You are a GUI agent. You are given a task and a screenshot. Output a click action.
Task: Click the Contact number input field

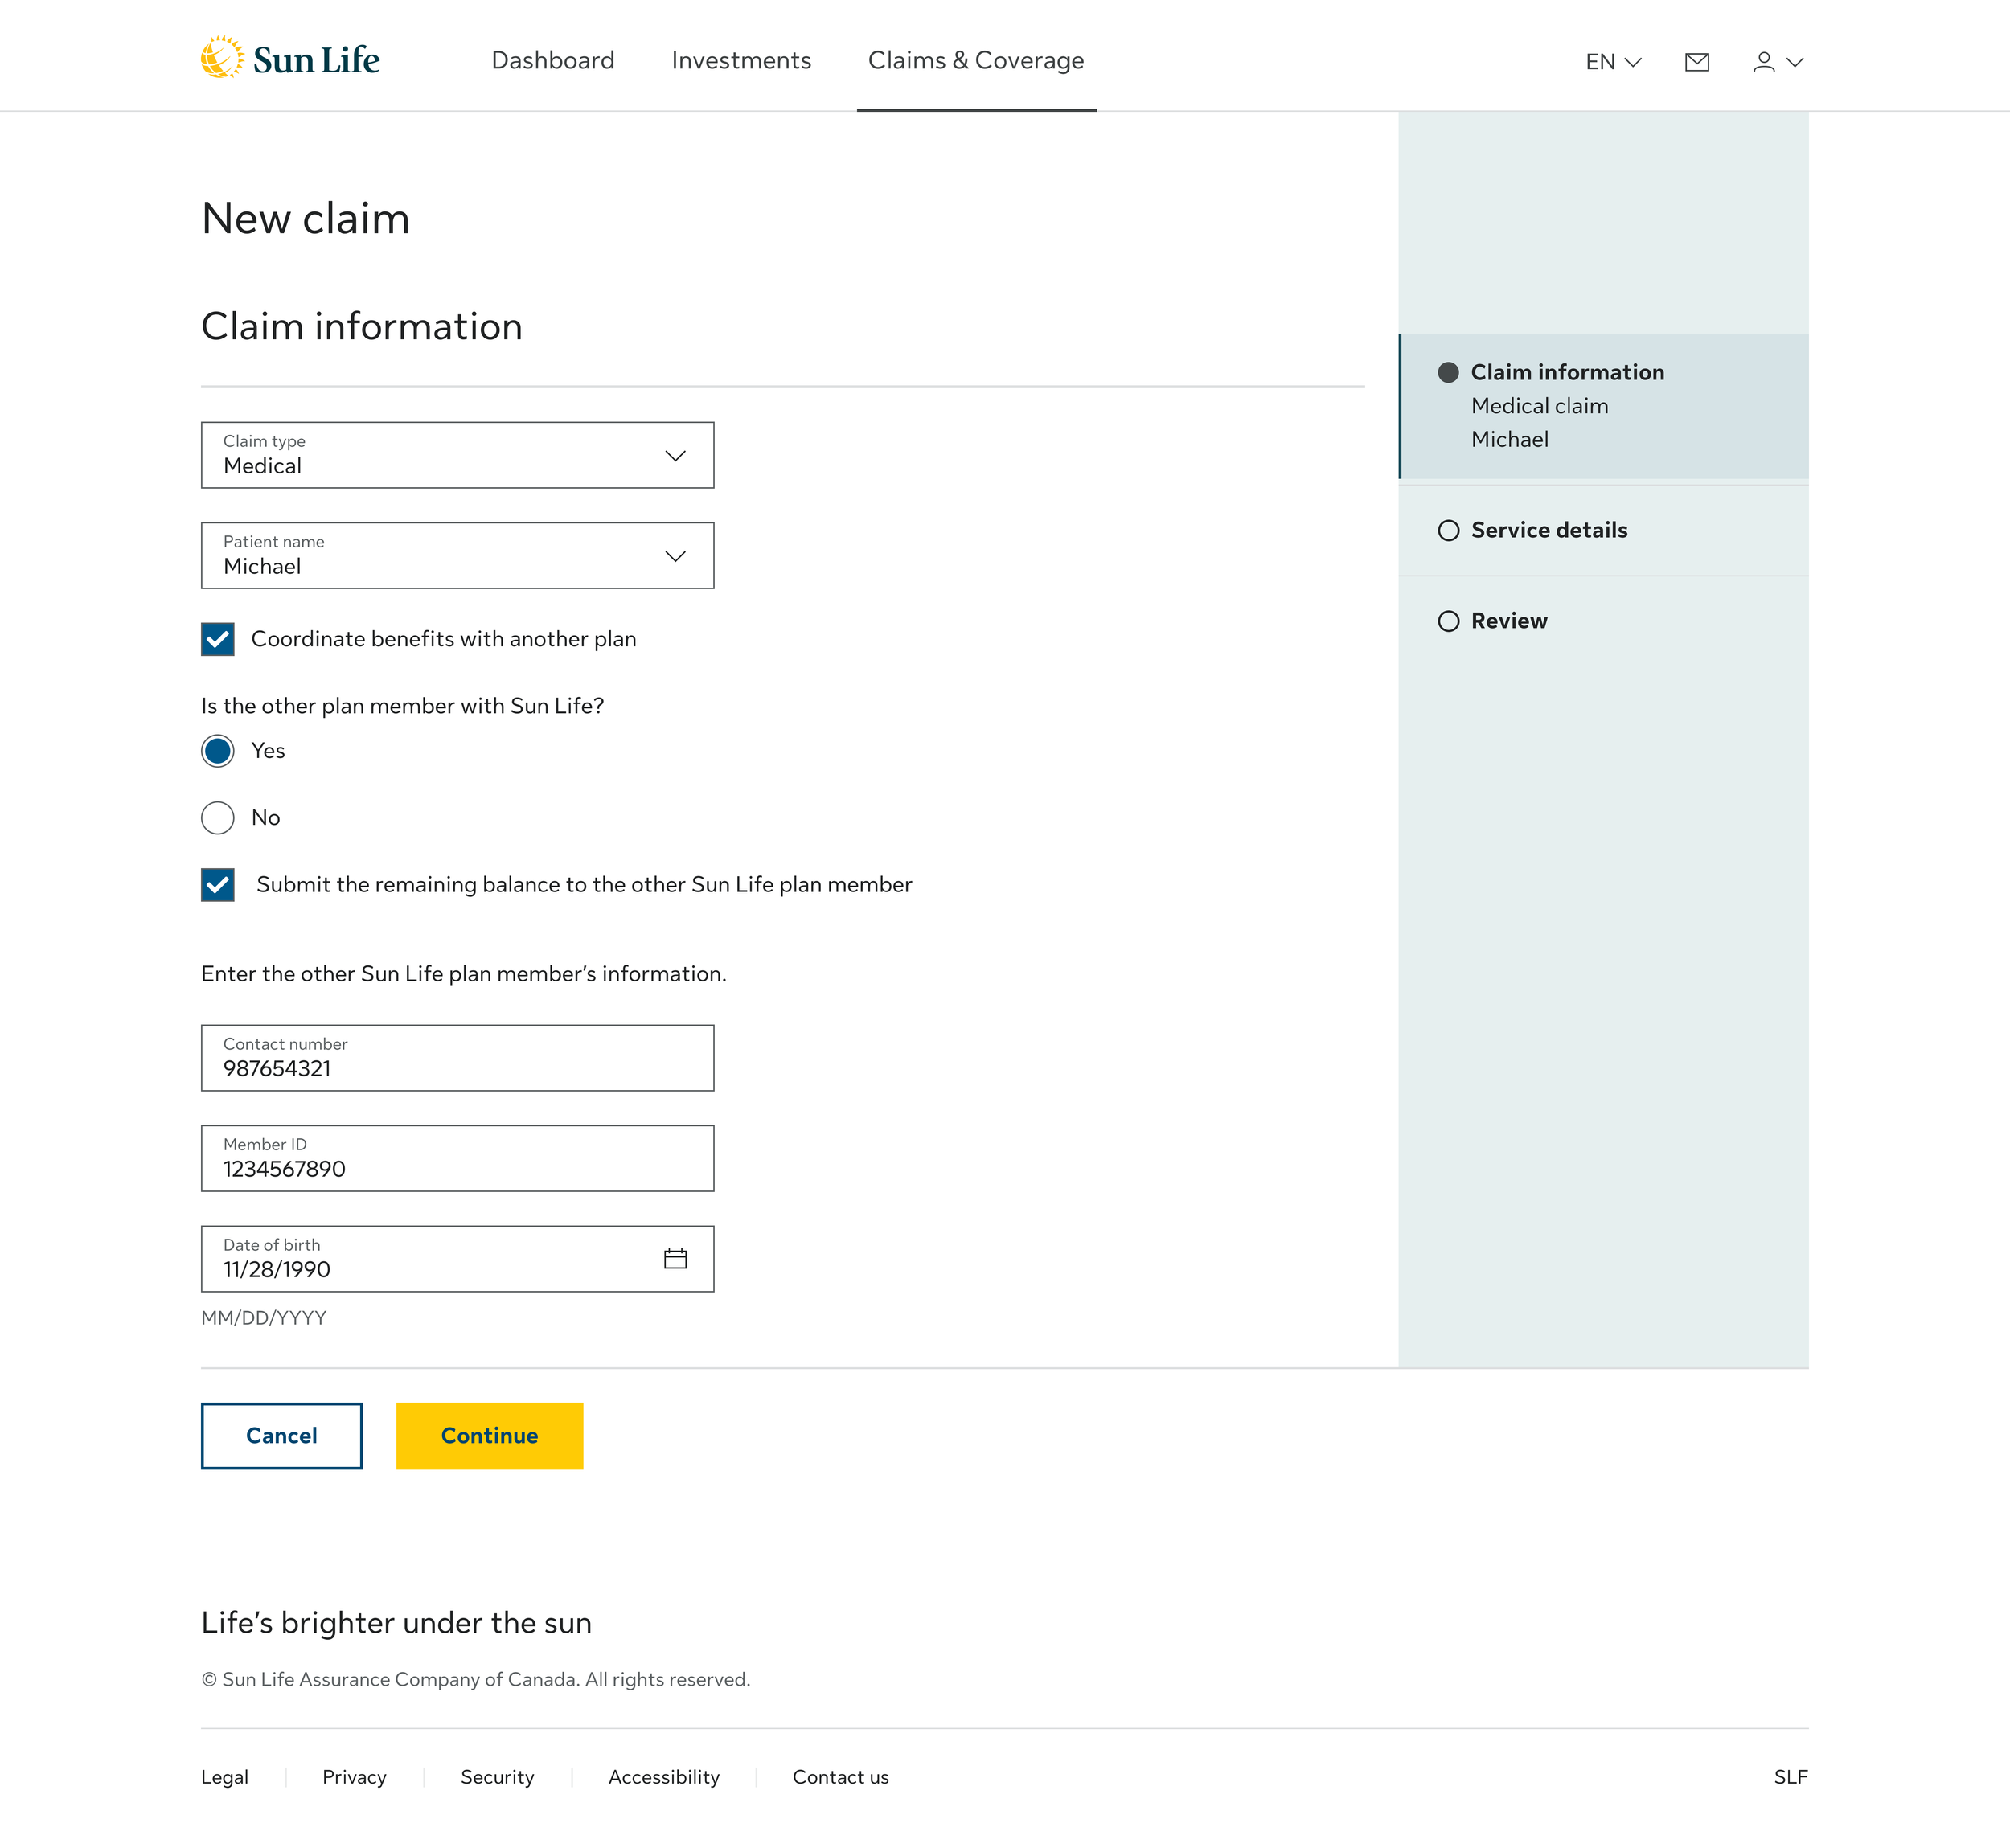click(x=457, y=1057)
